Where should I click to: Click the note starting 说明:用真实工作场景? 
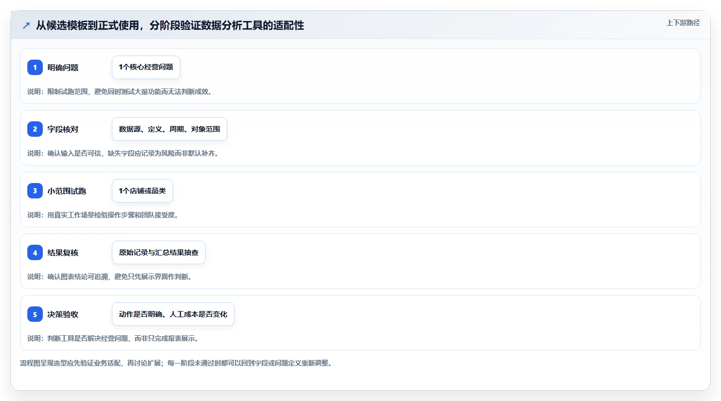[103, 215]
